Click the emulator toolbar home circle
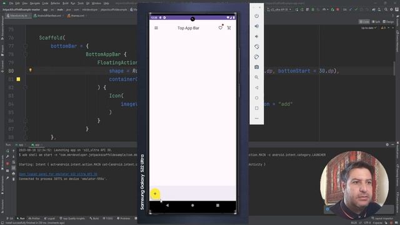 point(257,97)
